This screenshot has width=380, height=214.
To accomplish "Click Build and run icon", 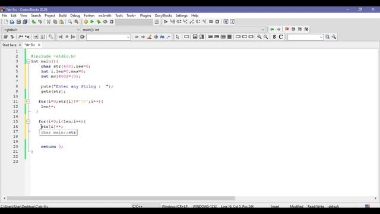I will click(99, 22).
